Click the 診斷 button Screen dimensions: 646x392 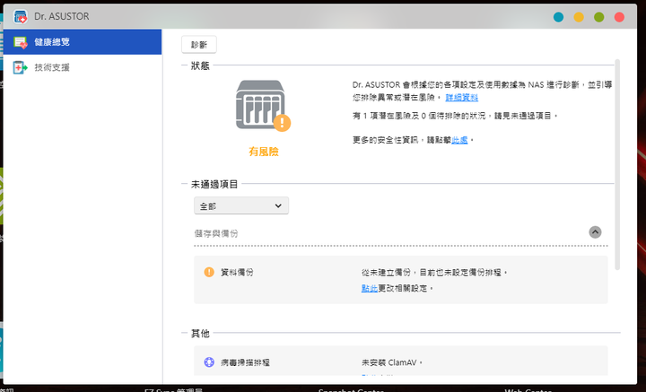pos(199,45)
